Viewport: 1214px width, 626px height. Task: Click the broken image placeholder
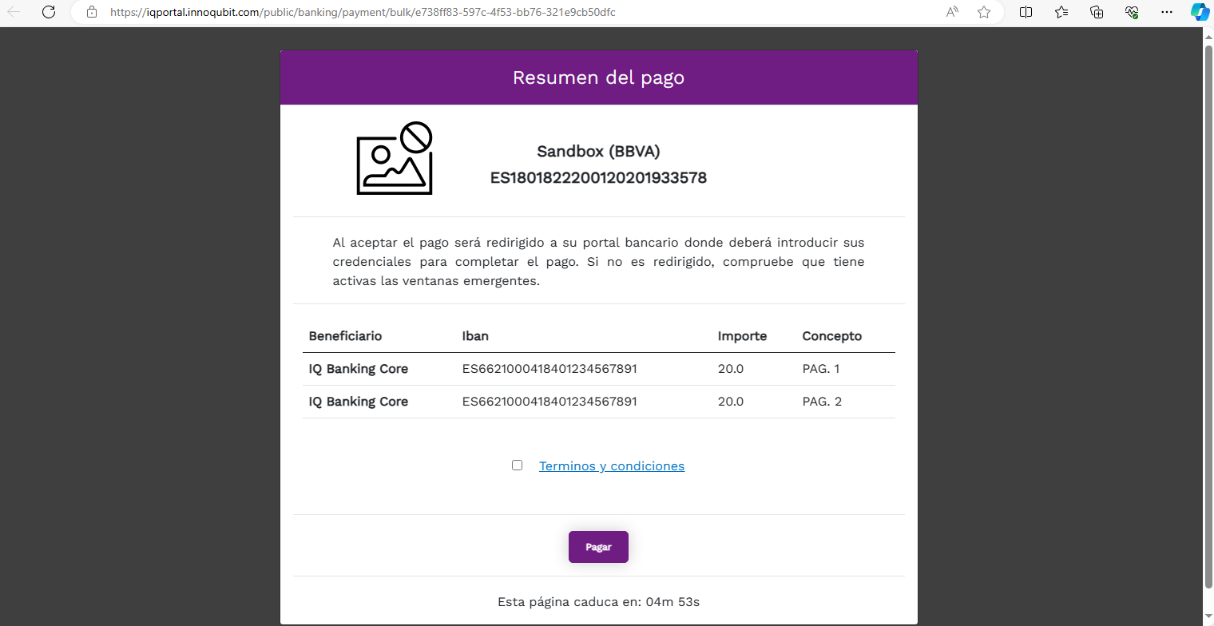tap(394, 157)
